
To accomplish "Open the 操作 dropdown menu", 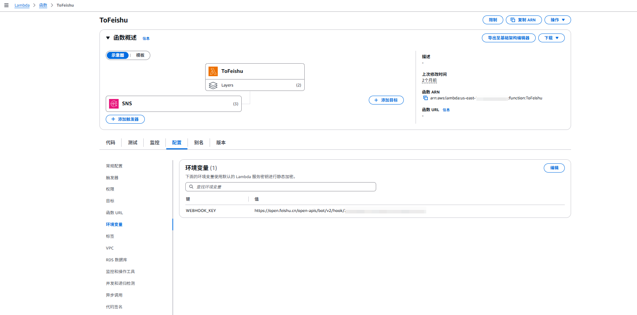I will point(558,20).
